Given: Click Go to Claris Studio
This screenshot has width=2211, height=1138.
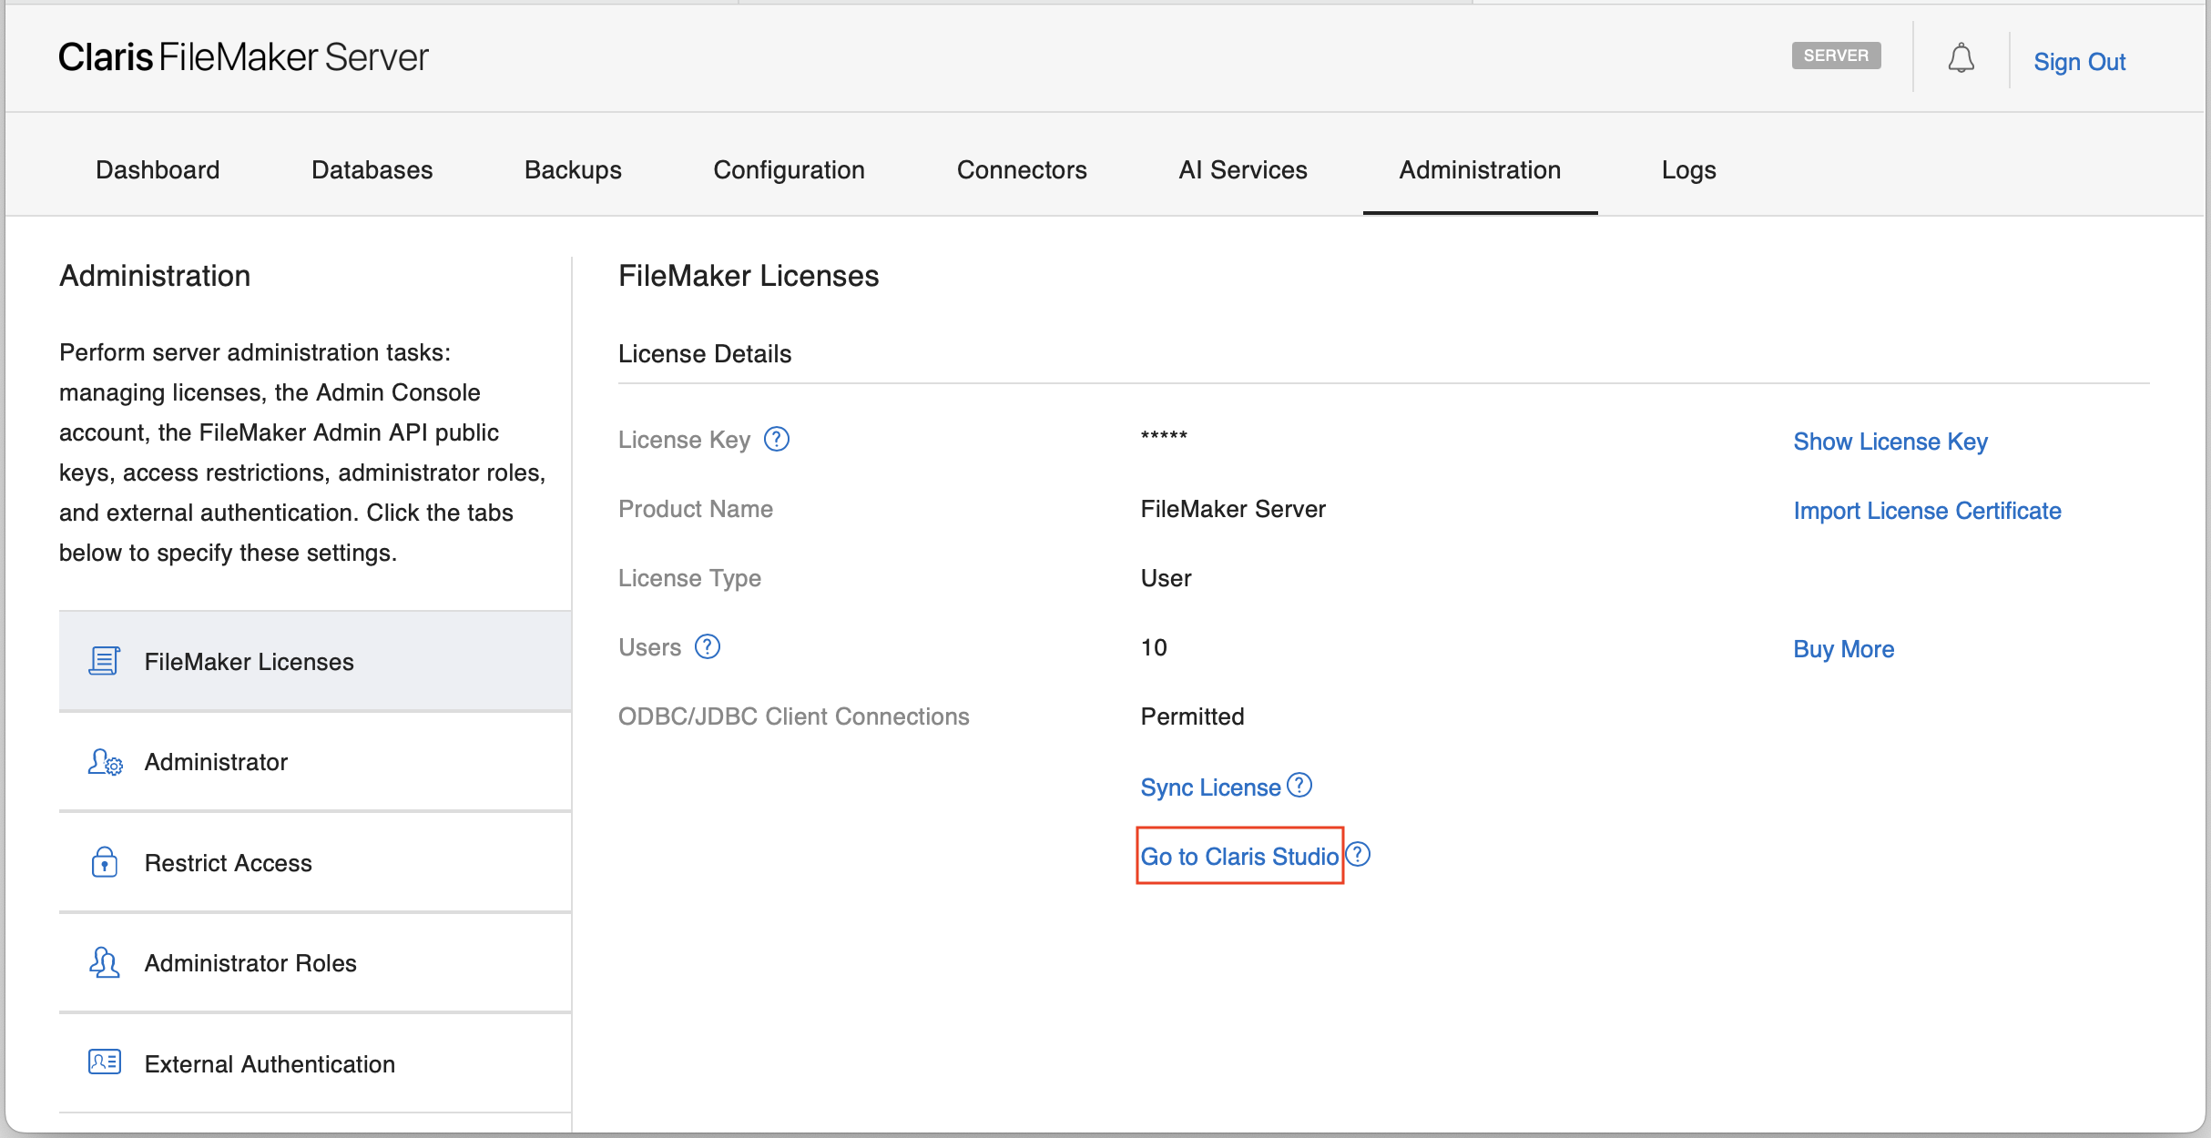Looking at the screenshot, I should (x=1238, y=856).
